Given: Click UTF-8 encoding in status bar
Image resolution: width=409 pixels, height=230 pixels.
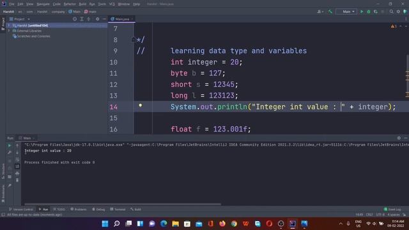Looking at the screenshot, I should (x=380, y=215).
